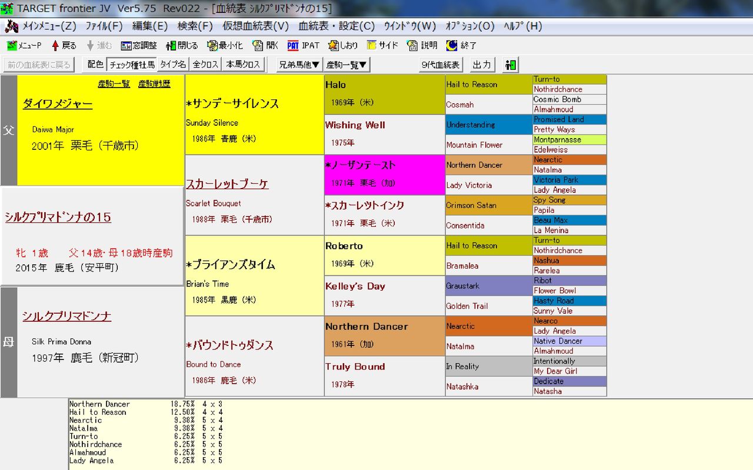
Task: Click the バウンドトゥダンス cell
Action: [x=255, y=356]
